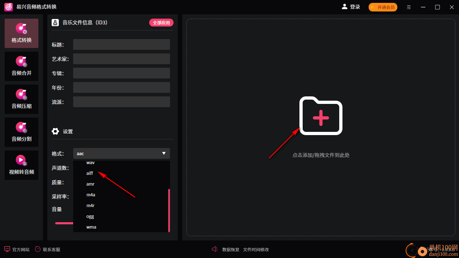Viewport: 459px width, 258px height.
Task: Open the 联系客服 customer service link
Action: (52, 249)
